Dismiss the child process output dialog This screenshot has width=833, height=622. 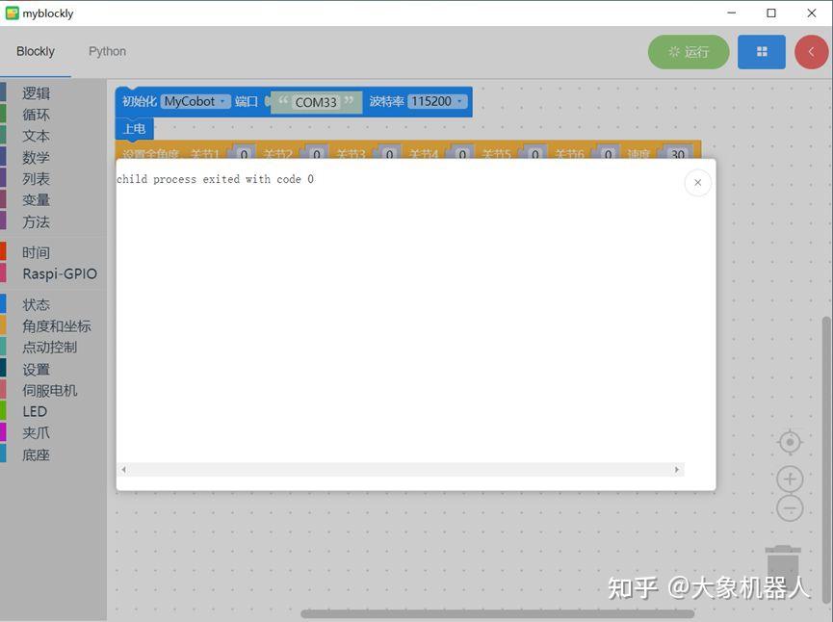[x=697, y=182]
